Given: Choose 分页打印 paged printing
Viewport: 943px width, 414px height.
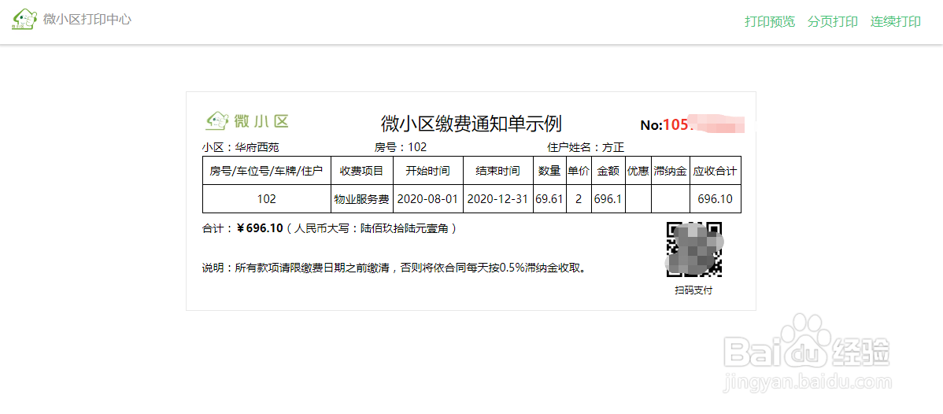Looking at the screenshot, I should point(833,22).
